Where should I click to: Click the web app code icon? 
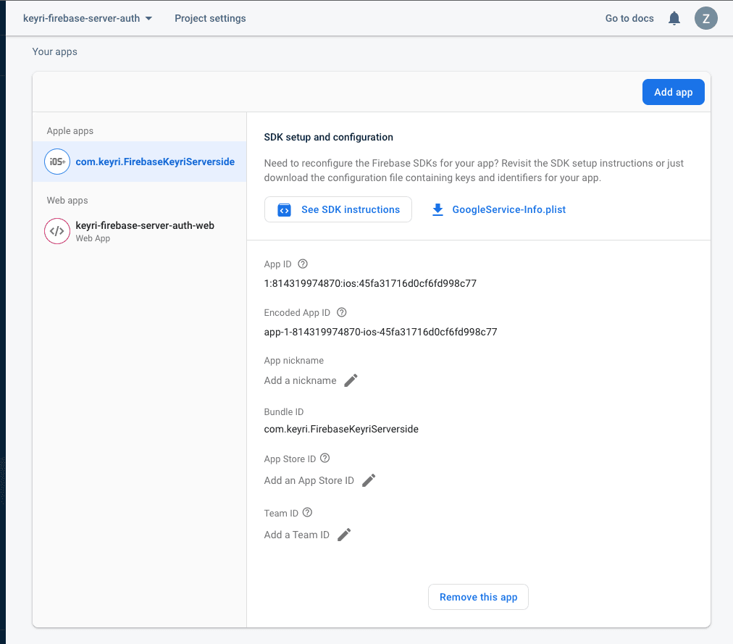57,231
